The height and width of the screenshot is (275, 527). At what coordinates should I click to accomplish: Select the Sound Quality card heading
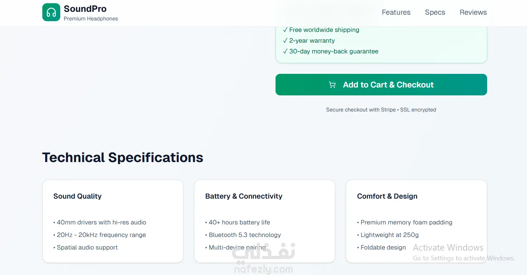(77, 196)
